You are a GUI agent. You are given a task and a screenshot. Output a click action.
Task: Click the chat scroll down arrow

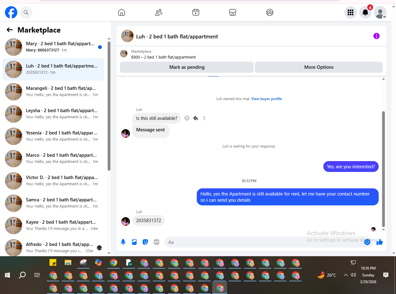(x=384, y=230)
